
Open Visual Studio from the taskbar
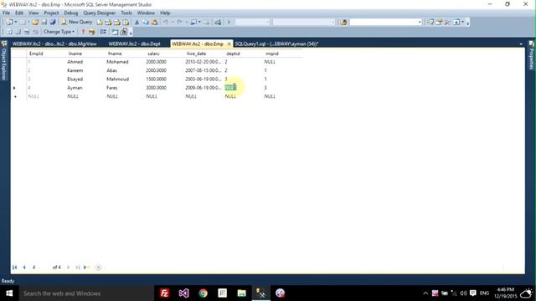coord(183,293)
